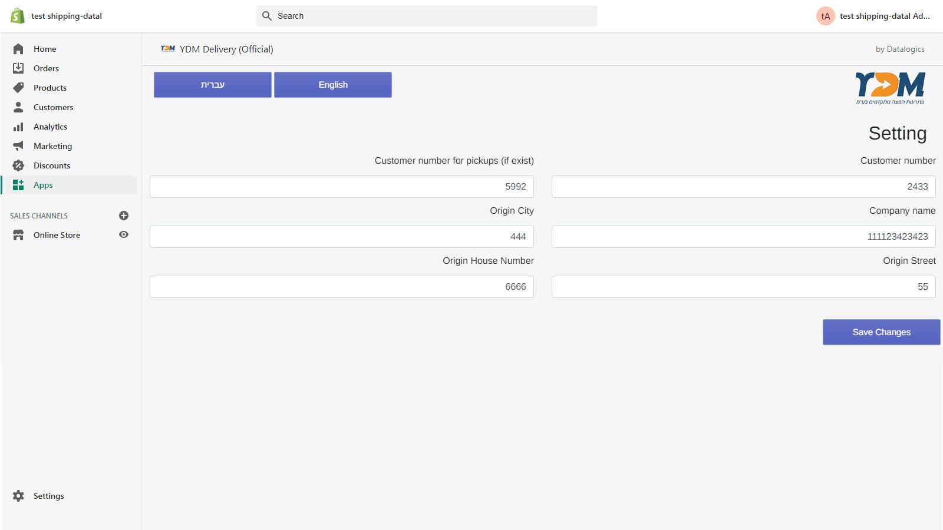This screenshot has width=943, height=530.
Task: Open the Marketing section
Action: click(x=53, y=146)
